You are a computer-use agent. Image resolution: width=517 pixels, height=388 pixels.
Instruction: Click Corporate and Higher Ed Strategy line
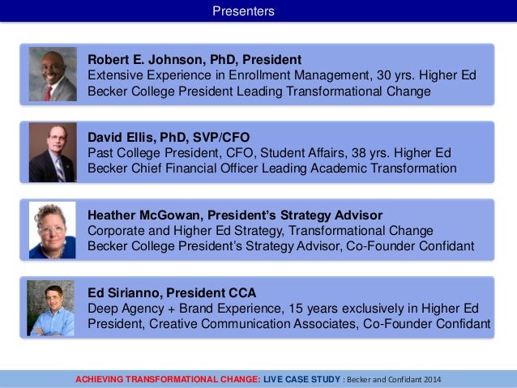point(260,231)
